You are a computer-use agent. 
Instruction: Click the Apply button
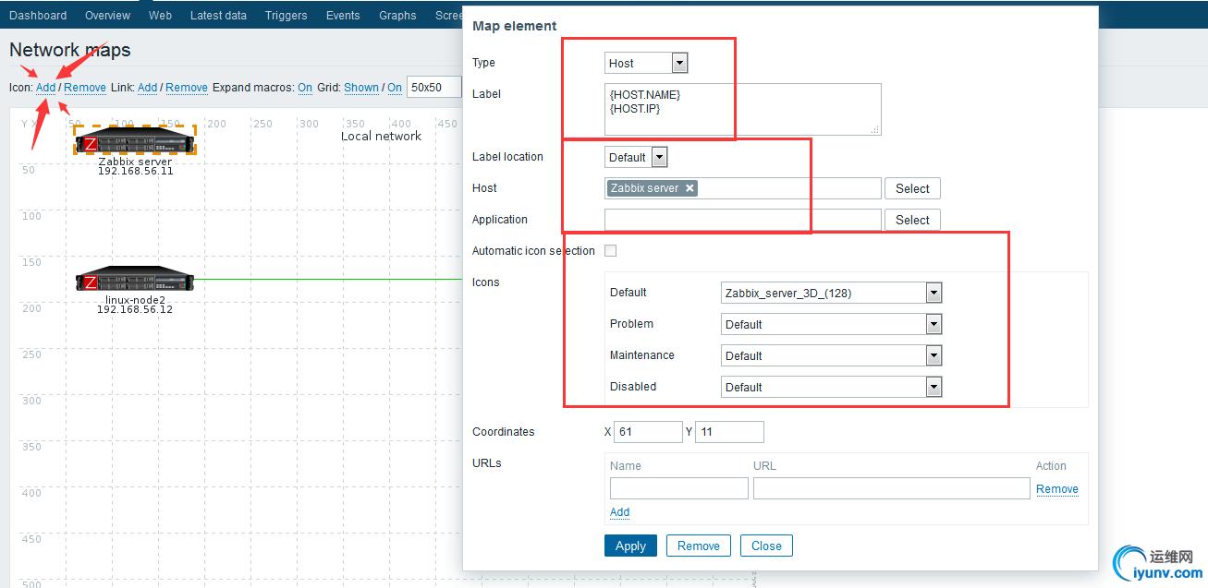pyautogui.click(x=630, y=546)
